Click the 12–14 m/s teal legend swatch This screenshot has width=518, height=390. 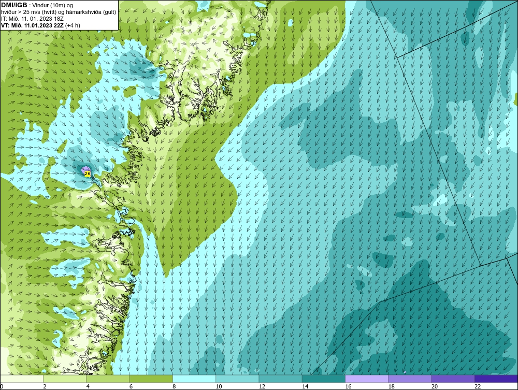coord(280,379)
